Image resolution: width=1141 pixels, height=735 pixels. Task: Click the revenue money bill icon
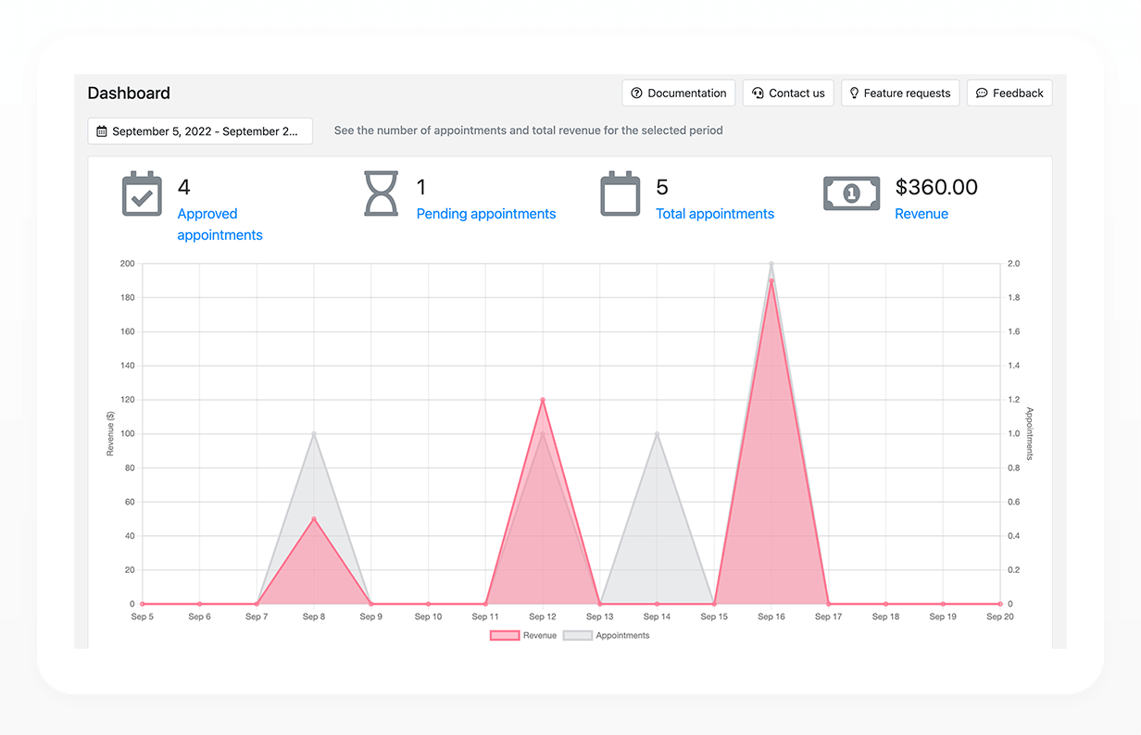pyautogui.click(x=851, y=193)
